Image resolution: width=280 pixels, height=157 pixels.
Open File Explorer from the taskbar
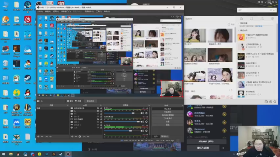coord(11,154)
